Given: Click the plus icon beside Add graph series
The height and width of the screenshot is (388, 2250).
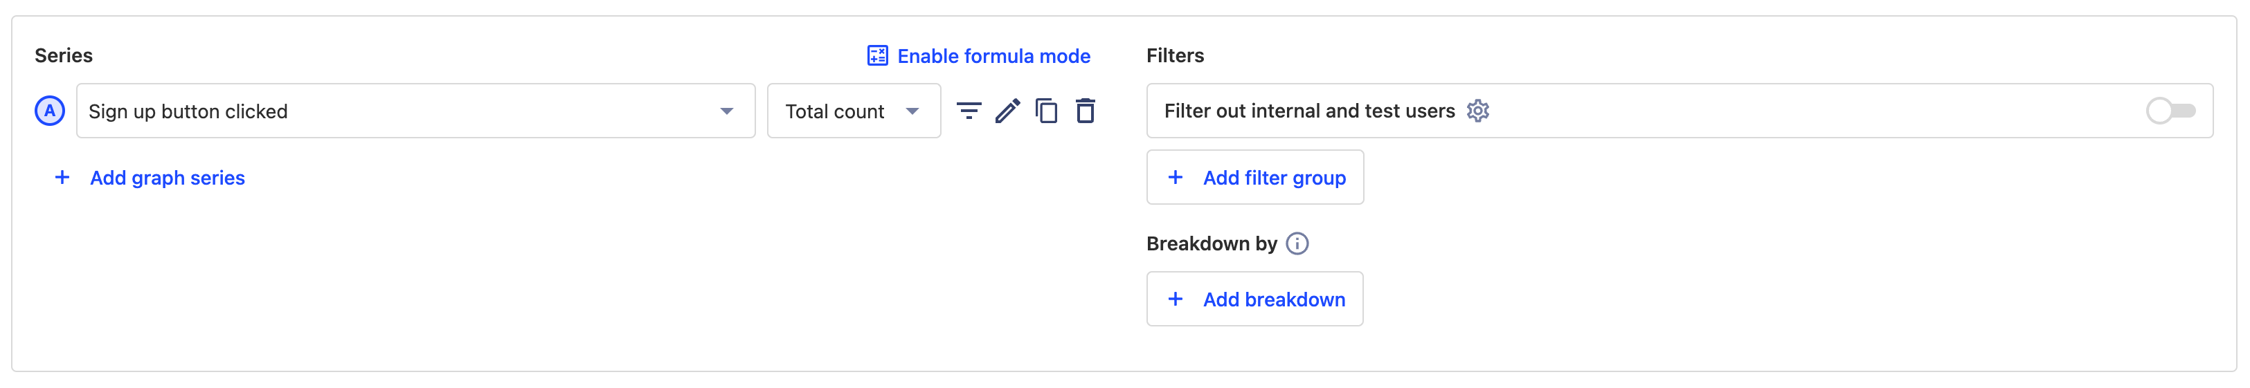Looking at the screenshot, I should [62, 178].
